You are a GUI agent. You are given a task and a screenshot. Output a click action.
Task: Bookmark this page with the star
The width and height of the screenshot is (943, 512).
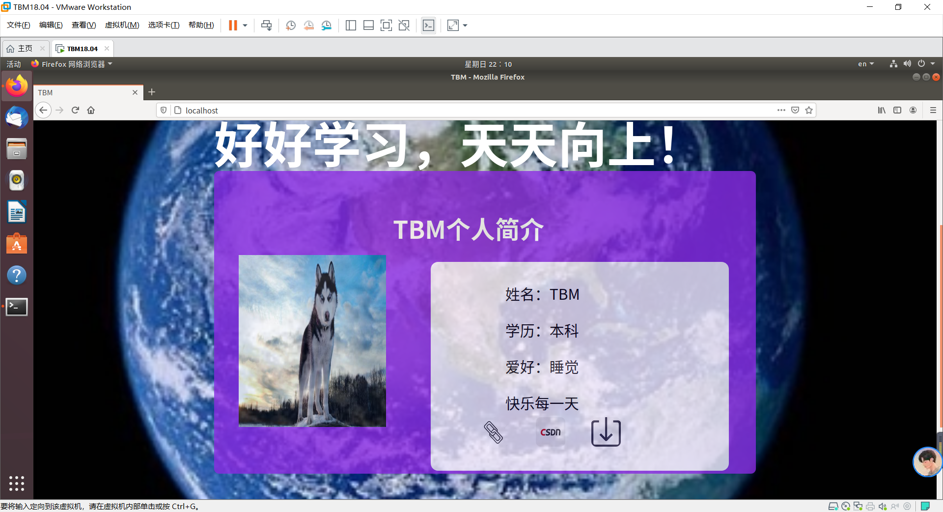pos(809,110)
